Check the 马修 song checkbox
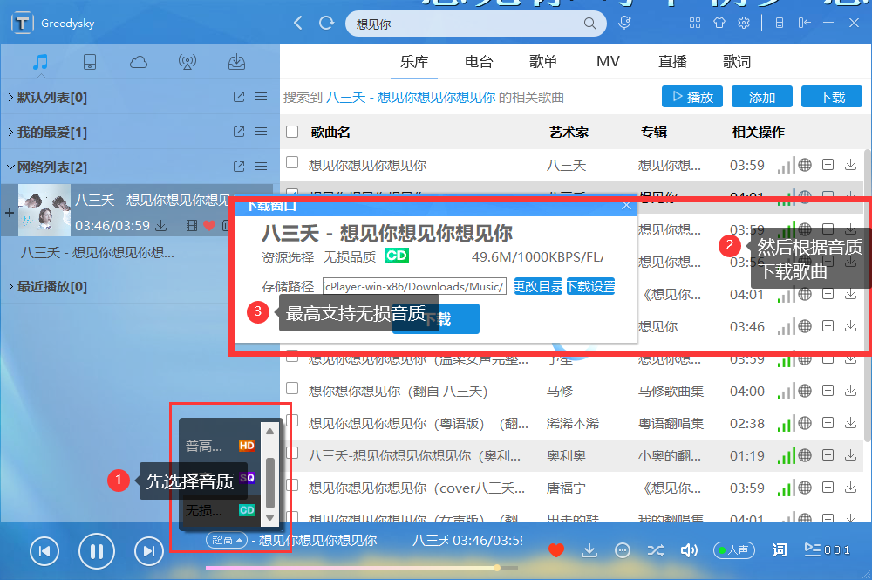The image size is (872, 580). [x=292, y=388]
